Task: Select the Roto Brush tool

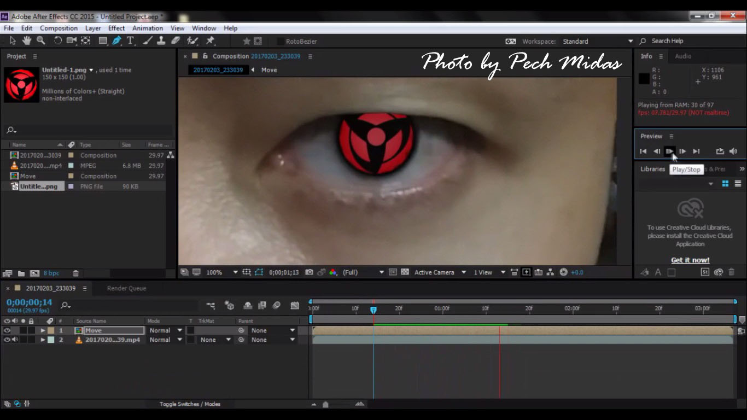Action: click(x=192, y=40)
